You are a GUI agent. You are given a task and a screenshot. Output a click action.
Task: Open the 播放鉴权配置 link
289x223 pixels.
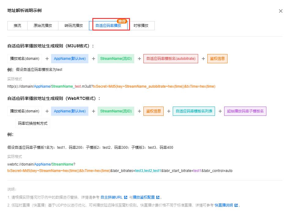tap(143, 197)
